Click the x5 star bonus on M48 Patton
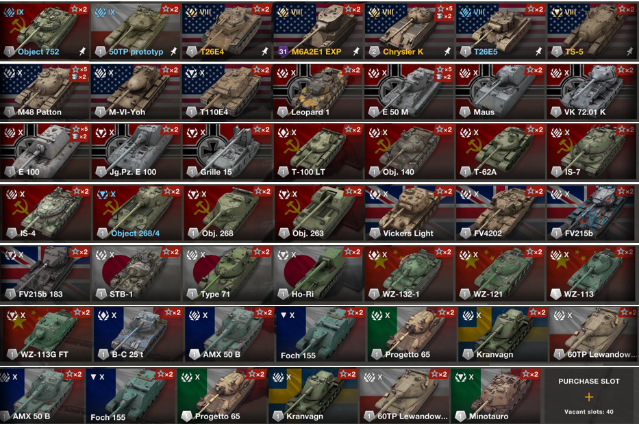639x424 pixels. [79, 69]
